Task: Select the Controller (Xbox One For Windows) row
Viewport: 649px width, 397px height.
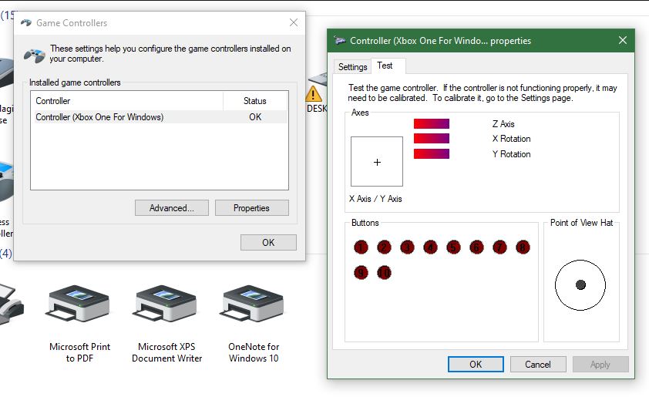Action: pos(160,117)
